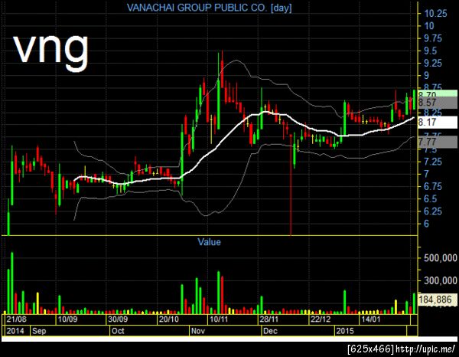The image size is (459, 357).
Task: Select the 6.75 price axis label
Action: (x=433, y=186)
